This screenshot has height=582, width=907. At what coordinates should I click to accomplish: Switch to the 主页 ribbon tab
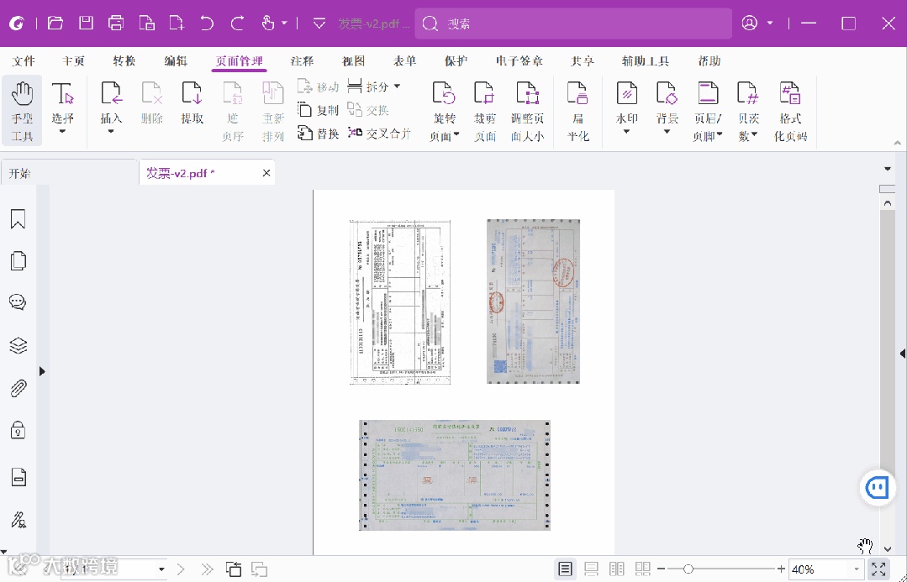[x=73, y=60]
